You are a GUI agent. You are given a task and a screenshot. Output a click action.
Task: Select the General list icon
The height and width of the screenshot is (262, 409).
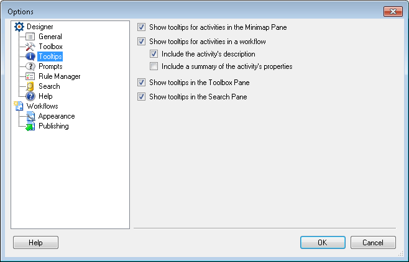click(30, 37)
